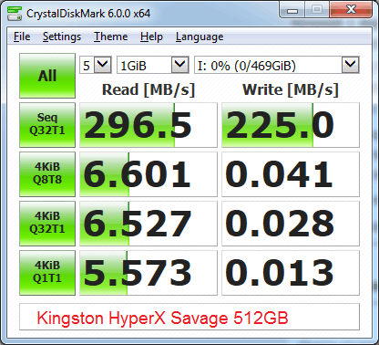This screenshot has height=345, width=379.
Task: Start the 4KiB Q32T1 benchmark
Action: point(47,224)
